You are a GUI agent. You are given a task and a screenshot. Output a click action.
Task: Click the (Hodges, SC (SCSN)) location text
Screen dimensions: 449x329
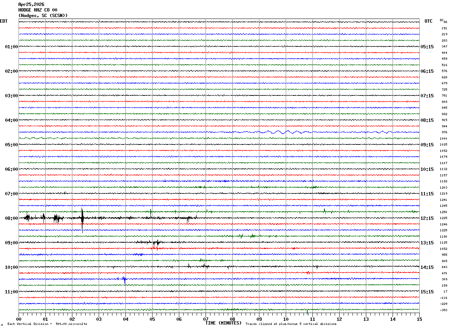coord(43,16)
